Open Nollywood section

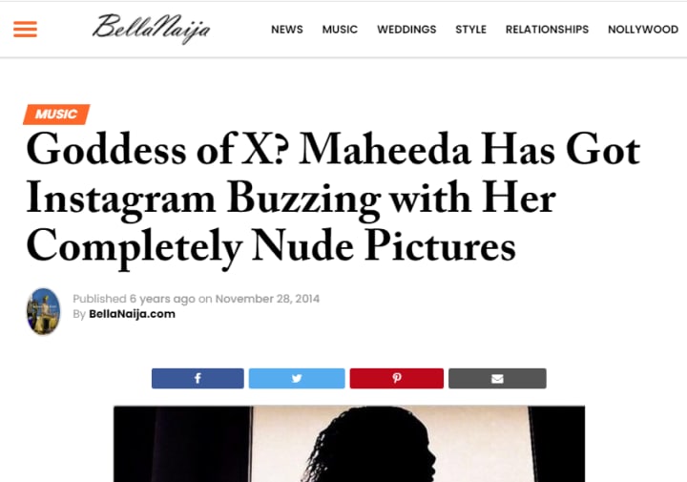643,30
